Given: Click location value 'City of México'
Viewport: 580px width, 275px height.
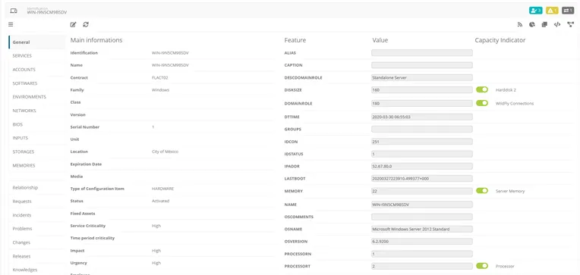Looking at the screenshot, I should coord(165,152).
